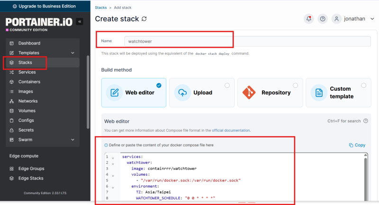This screenshot has width=379, height=205.
Task: Click the refresh icon beside Create stack
Action: (144, 19)
